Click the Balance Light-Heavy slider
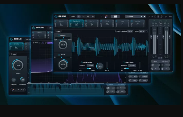Screen dimensions: 183x117 (x=63, y=38)
